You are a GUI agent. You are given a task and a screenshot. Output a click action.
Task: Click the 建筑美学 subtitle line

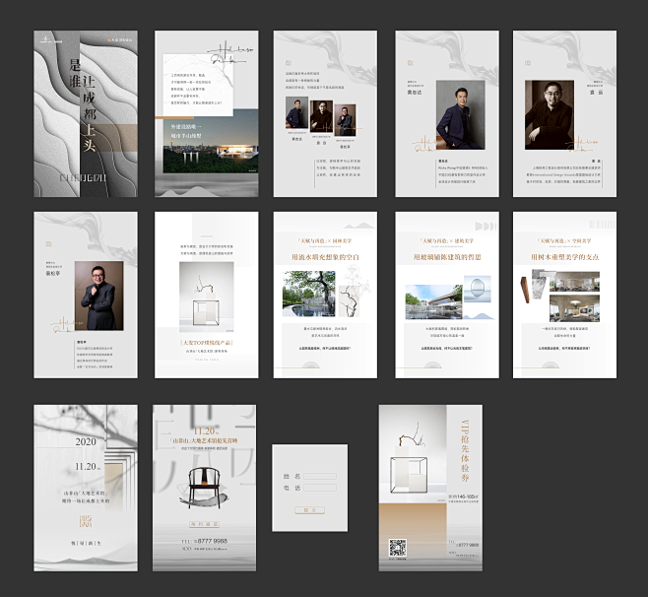(447, 240)
